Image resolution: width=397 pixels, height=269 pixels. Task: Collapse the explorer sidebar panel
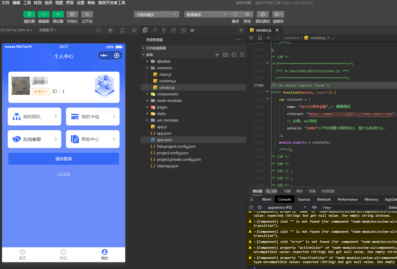click(x=242, y=30)
